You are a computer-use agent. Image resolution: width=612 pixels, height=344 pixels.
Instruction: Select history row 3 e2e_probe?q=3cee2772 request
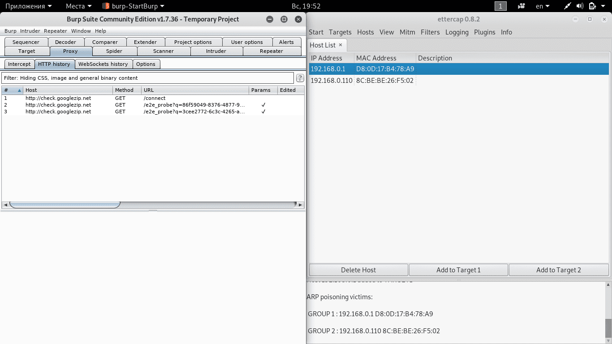pyautogui.click(x=153, y=112)
